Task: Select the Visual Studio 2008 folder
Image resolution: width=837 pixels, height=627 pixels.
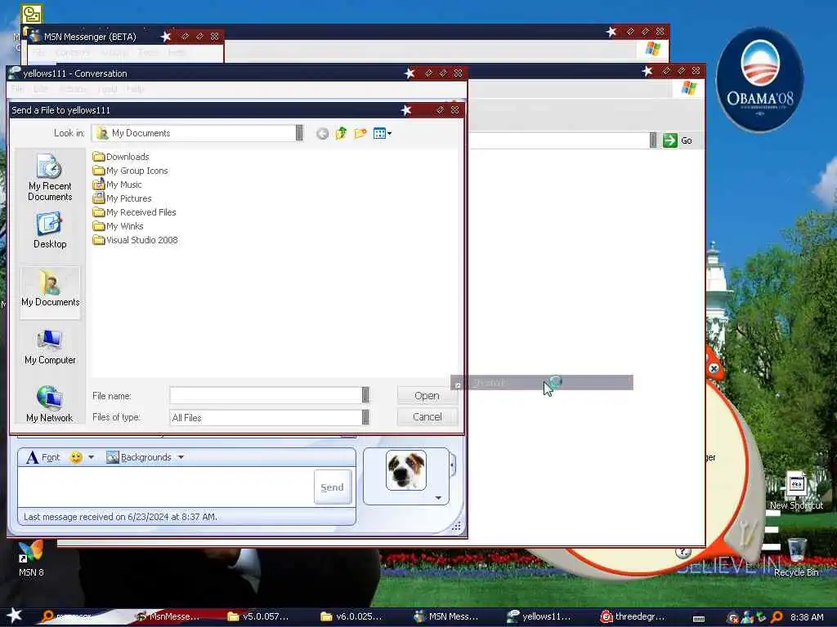Action: (x=135, y=239)
